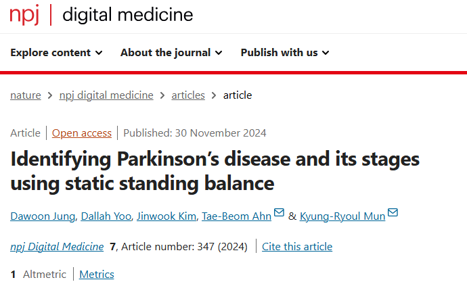Open the npj digital medicine breadcrumb
The height and width of the screenshot is (282, 467).
pos(106,95)
